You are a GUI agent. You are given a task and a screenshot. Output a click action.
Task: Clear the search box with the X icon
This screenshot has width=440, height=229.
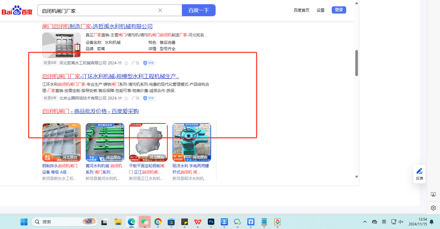[x=160, y=10]
